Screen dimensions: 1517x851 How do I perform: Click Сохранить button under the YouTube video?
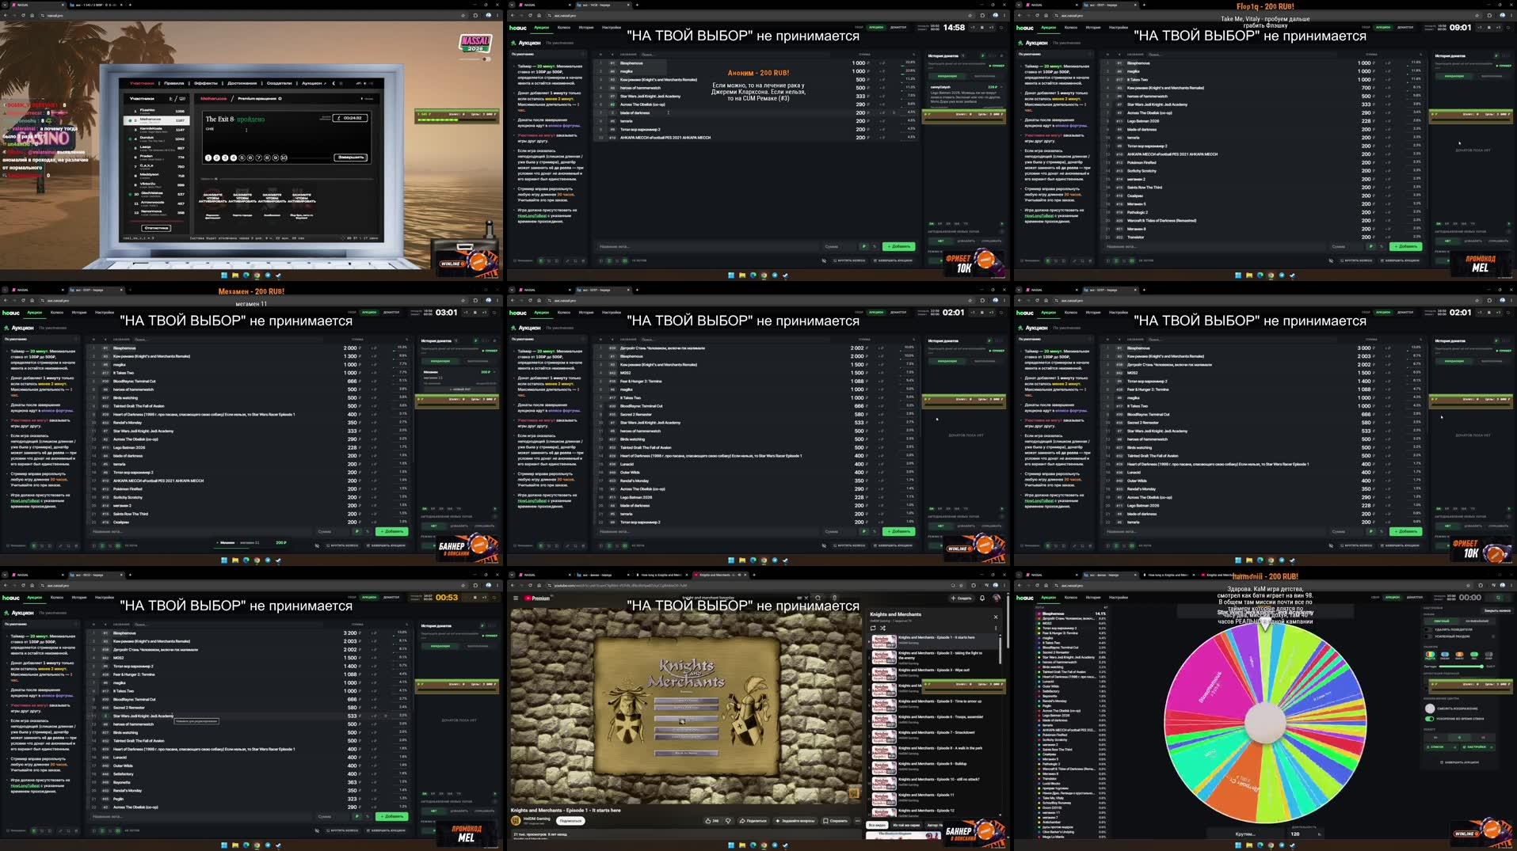point(835,821)
